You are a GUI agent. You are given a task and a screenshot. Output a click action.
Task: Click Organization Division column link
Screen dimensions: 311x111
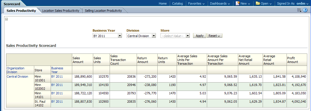(16, 70)
